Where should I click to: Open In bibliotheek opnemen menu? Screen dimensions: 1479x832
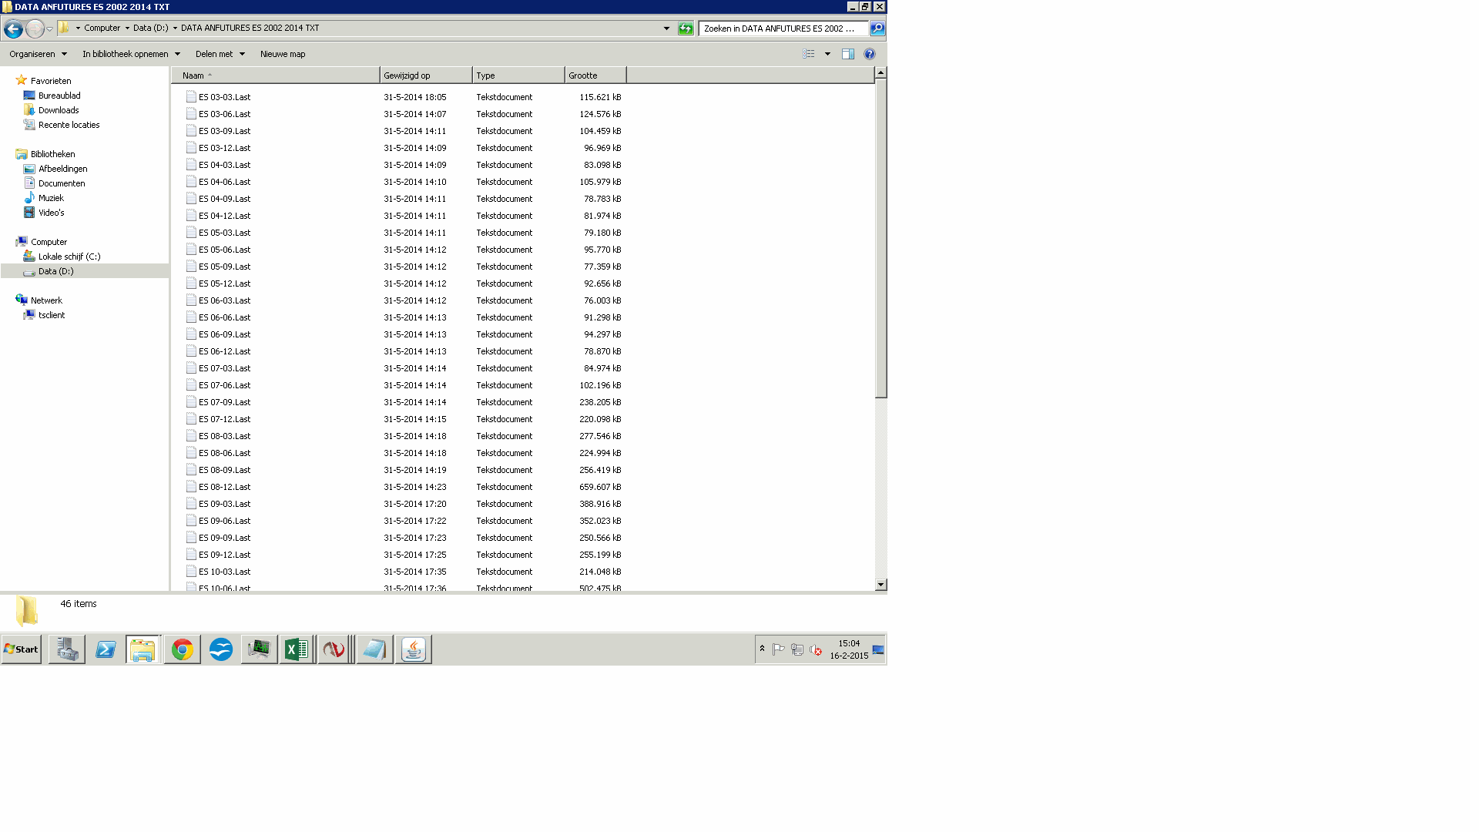click(131, 54)
